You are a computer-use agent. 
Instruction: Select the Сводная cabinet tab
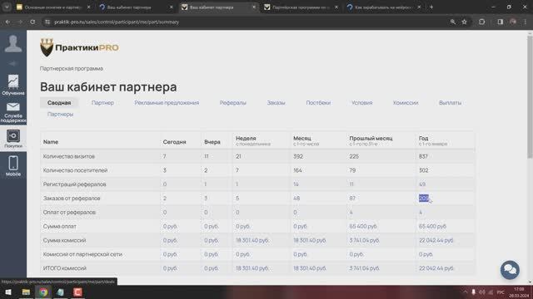(59, 103)
